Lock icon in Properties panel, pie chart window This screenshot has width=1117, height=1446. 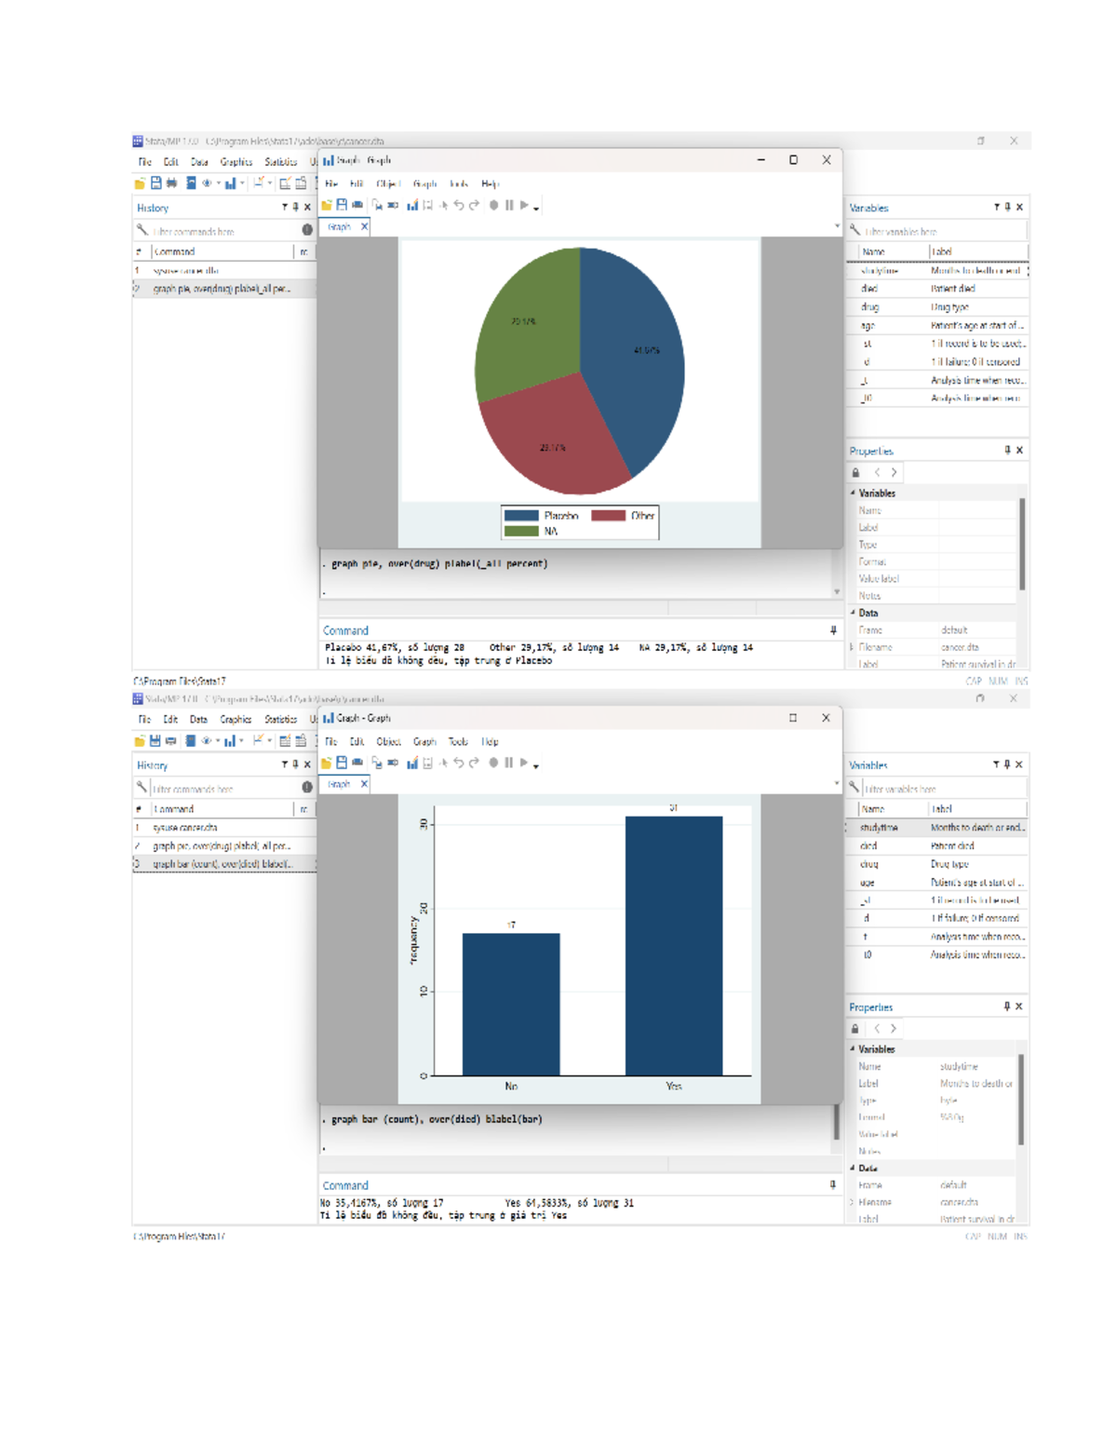click(x=856, y=473)
